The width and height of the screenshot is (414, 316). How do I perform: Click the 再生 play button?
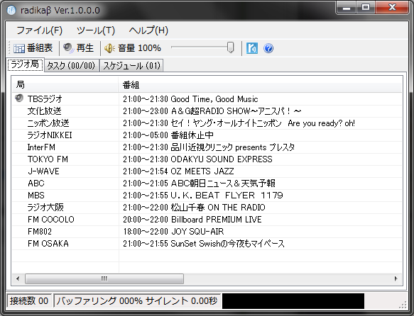tap(79, 48)
